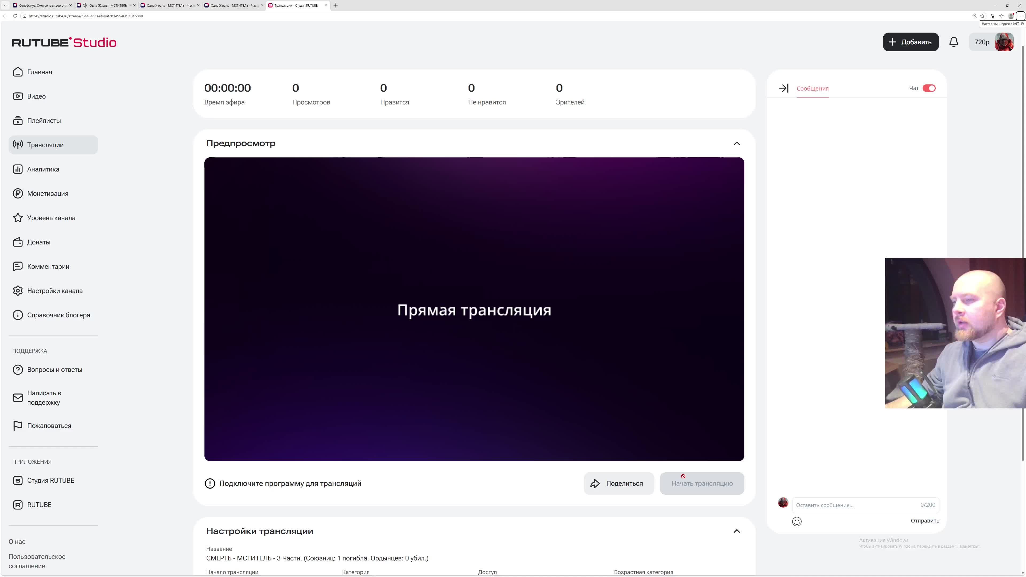The image size is (1026, 577).
Task: Open Настройки канала gear icon
Action: 18,291
